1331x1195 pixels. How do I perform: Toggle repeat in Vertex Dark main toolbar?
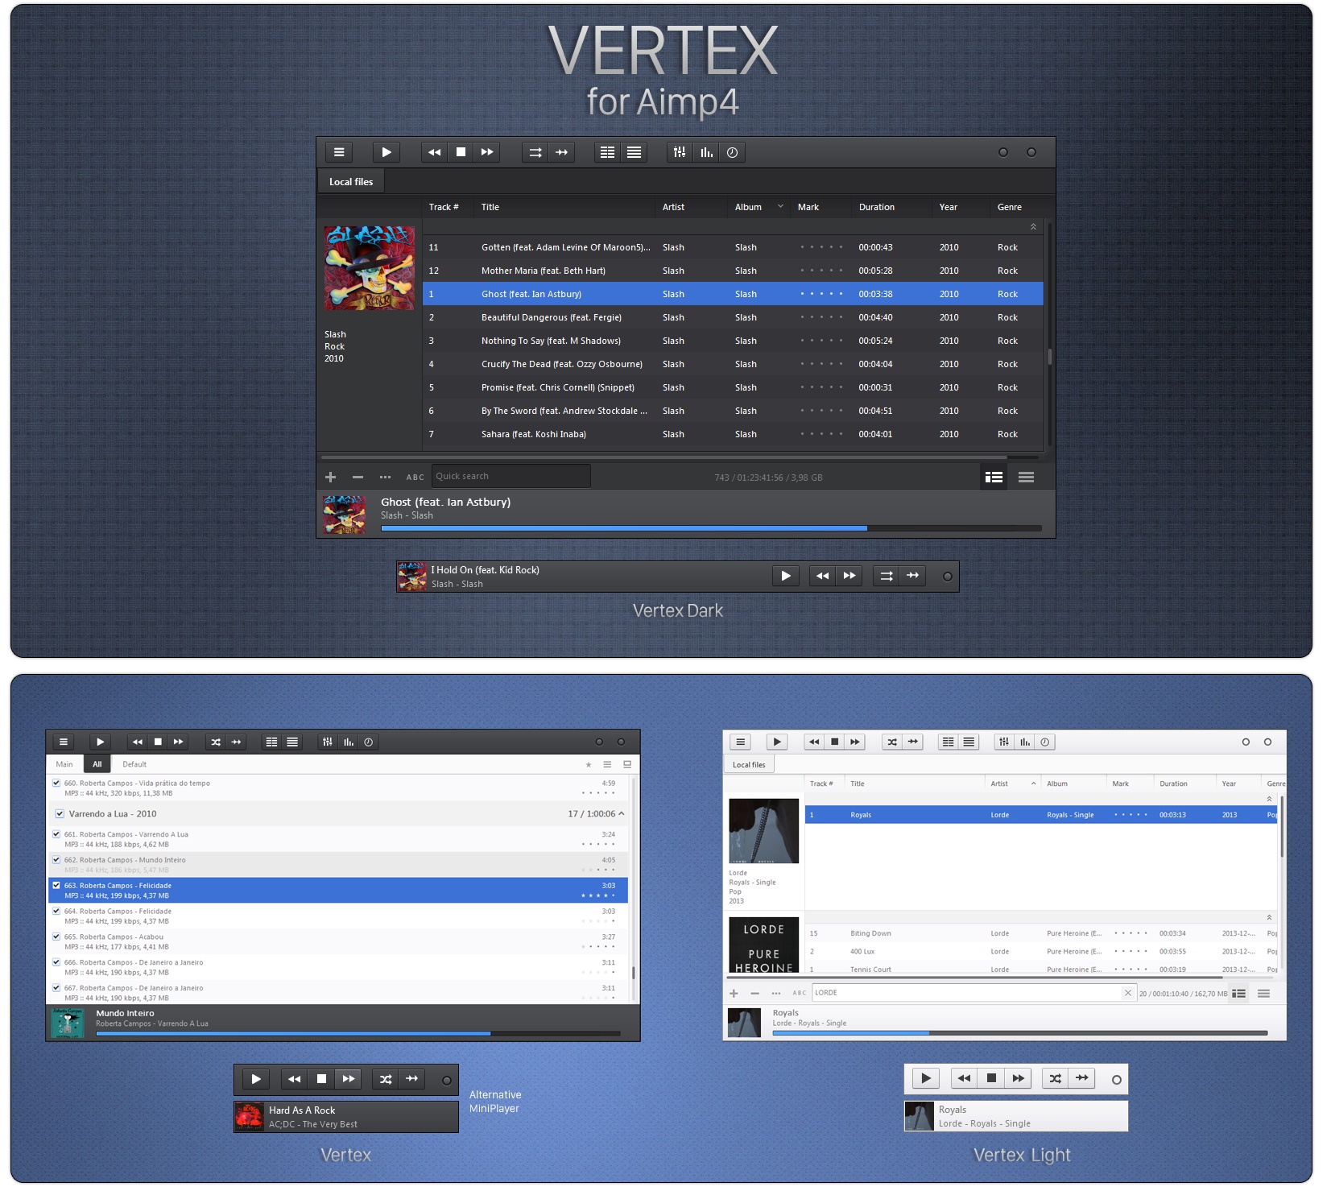[x=535, y=152]
